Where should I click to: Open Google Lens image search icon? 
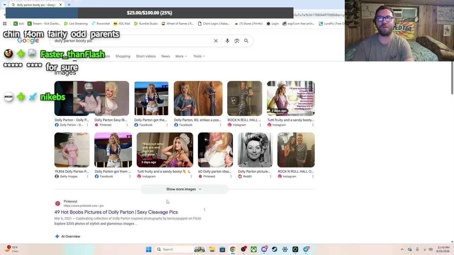237,41
